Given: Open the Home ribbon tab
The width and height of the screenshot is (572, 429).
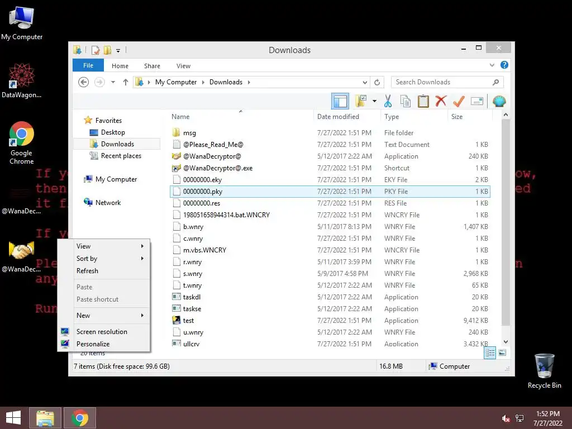Looking at the screenshot, I should 120,66.
